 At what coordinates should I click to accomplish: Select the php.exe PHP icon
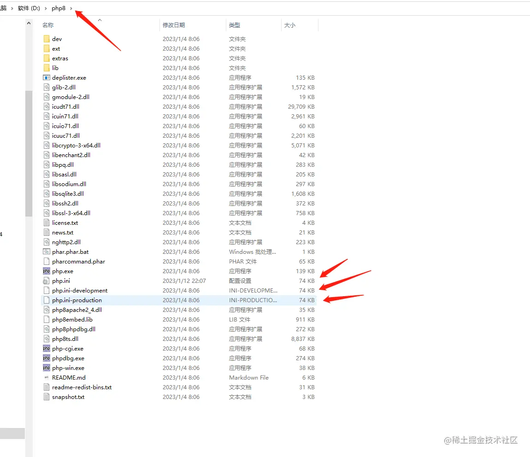coord(47,271)
